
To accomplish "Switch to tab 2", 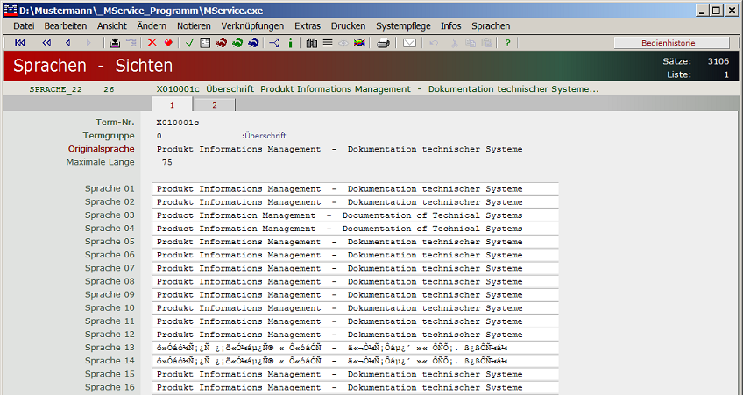I will tap(214, 105).
